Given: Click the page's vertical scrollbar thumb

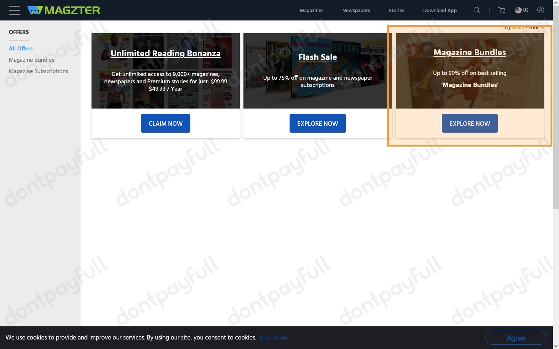Looking at the screenshot, I should click(x=556, y=110).
